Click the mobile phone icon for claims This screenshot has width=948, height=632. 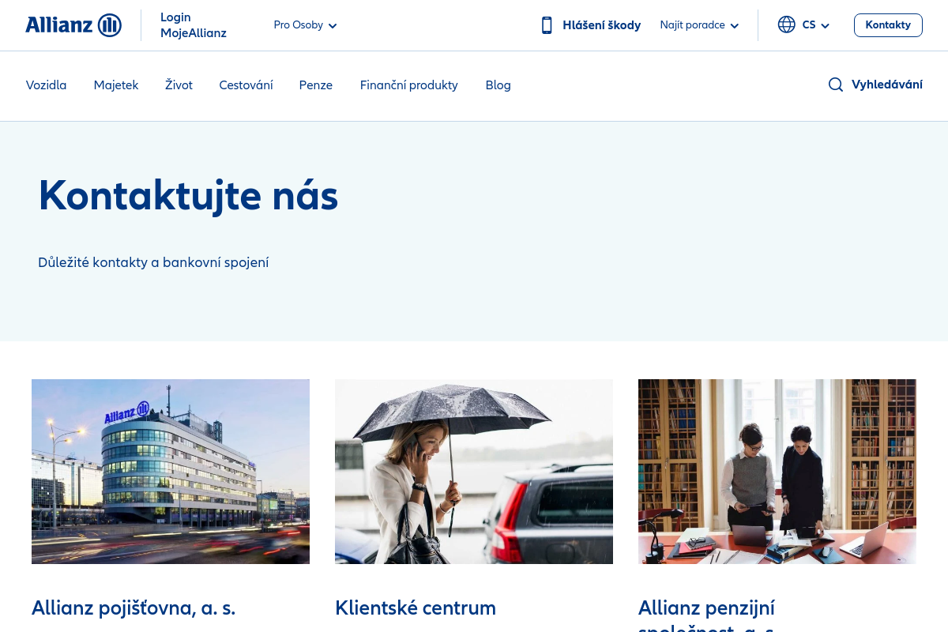pos(547,25)
